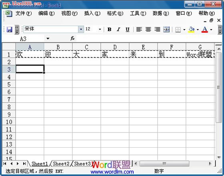Open the 工具(T) menu
This screenshot has width=224, height=176.
pyautogui.click(x=138, y=14)
